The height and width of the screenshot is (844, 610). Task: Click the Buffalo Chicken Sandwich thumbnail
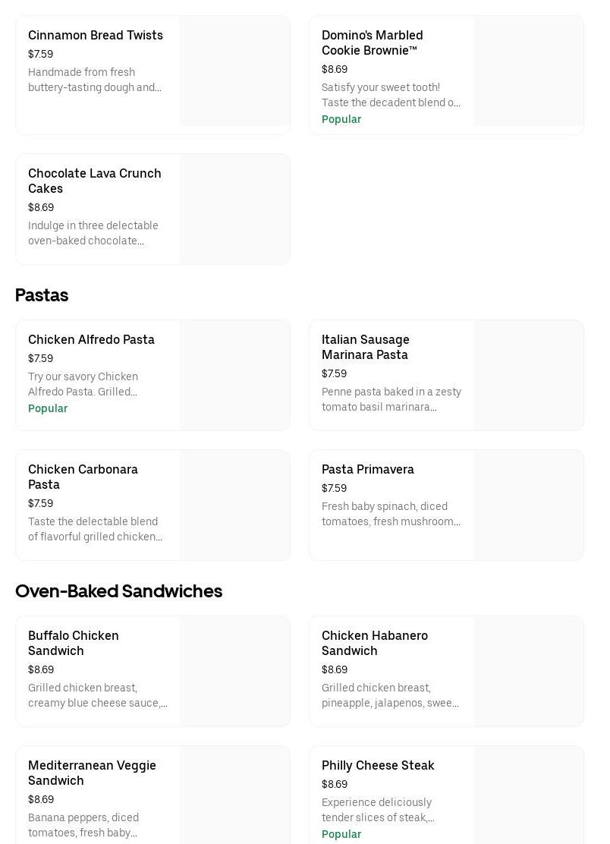coord(235,671)
